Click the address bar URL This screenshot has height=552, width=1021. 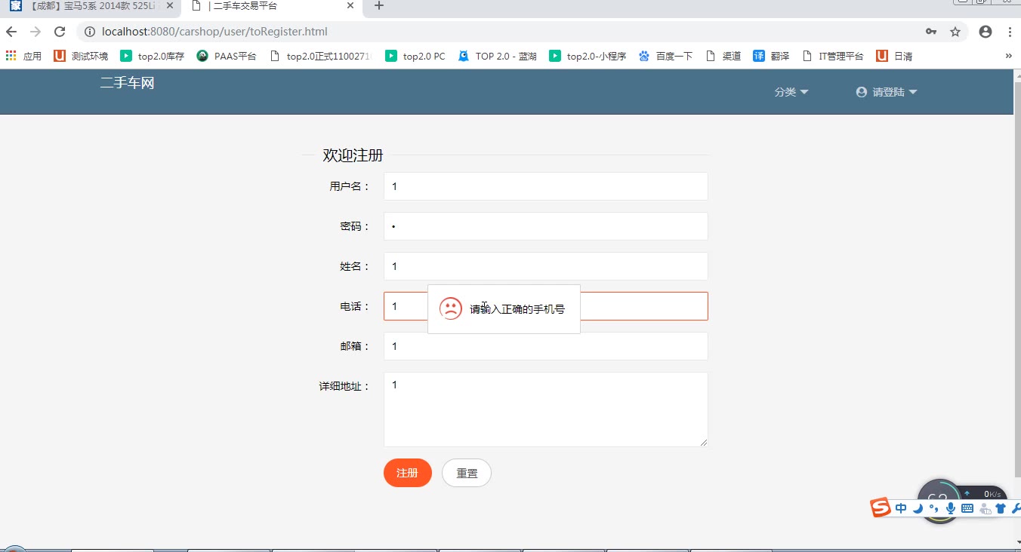(215, 32)
